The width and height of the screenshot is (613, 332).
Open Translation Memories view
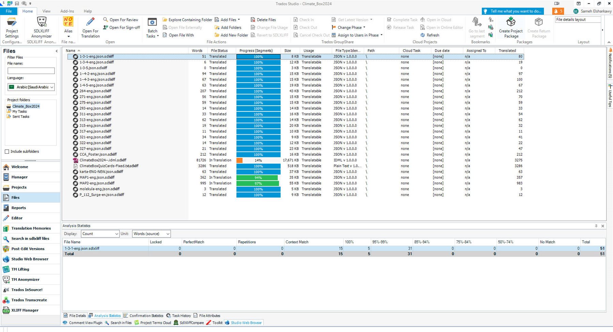[31, 228]
